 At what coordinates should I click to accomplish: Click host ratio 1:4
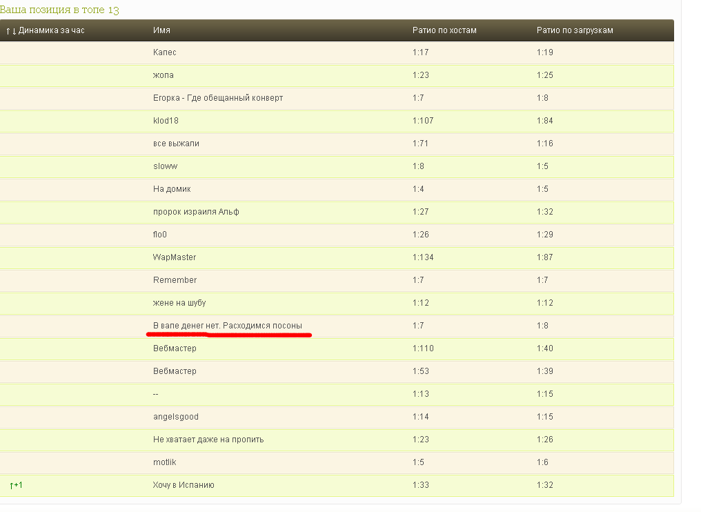click(418, 189)
